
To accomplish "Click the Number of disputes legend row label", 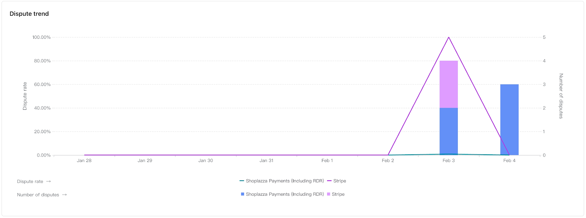I will click(x=38, y=195).
